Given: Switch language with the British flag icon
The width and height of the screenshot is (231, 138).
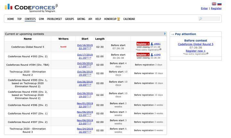Looking at the screenshot, I should [214, 4].
